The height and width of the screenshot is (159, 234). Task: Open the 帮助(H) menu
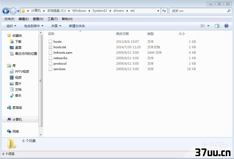click(67, 19)
